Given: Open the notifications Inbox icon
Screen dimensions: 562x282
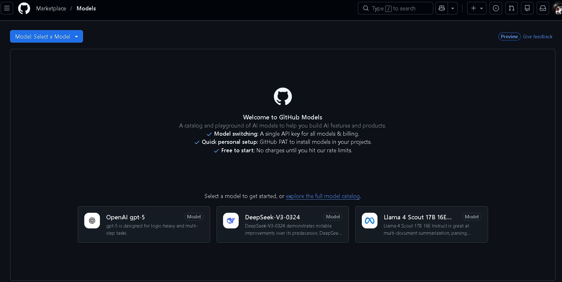Looking at the screenshot, I should 543,8.
